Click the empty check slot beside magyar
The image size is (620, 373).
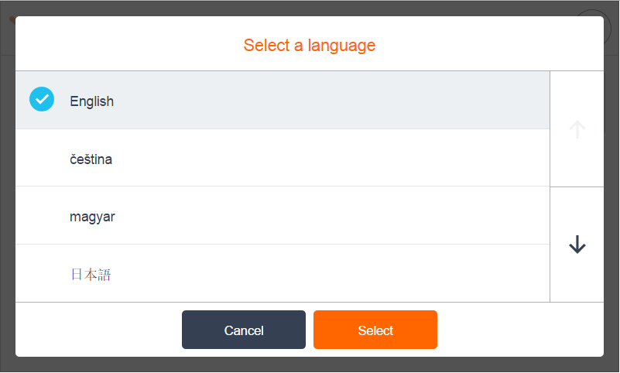[42, 217]
